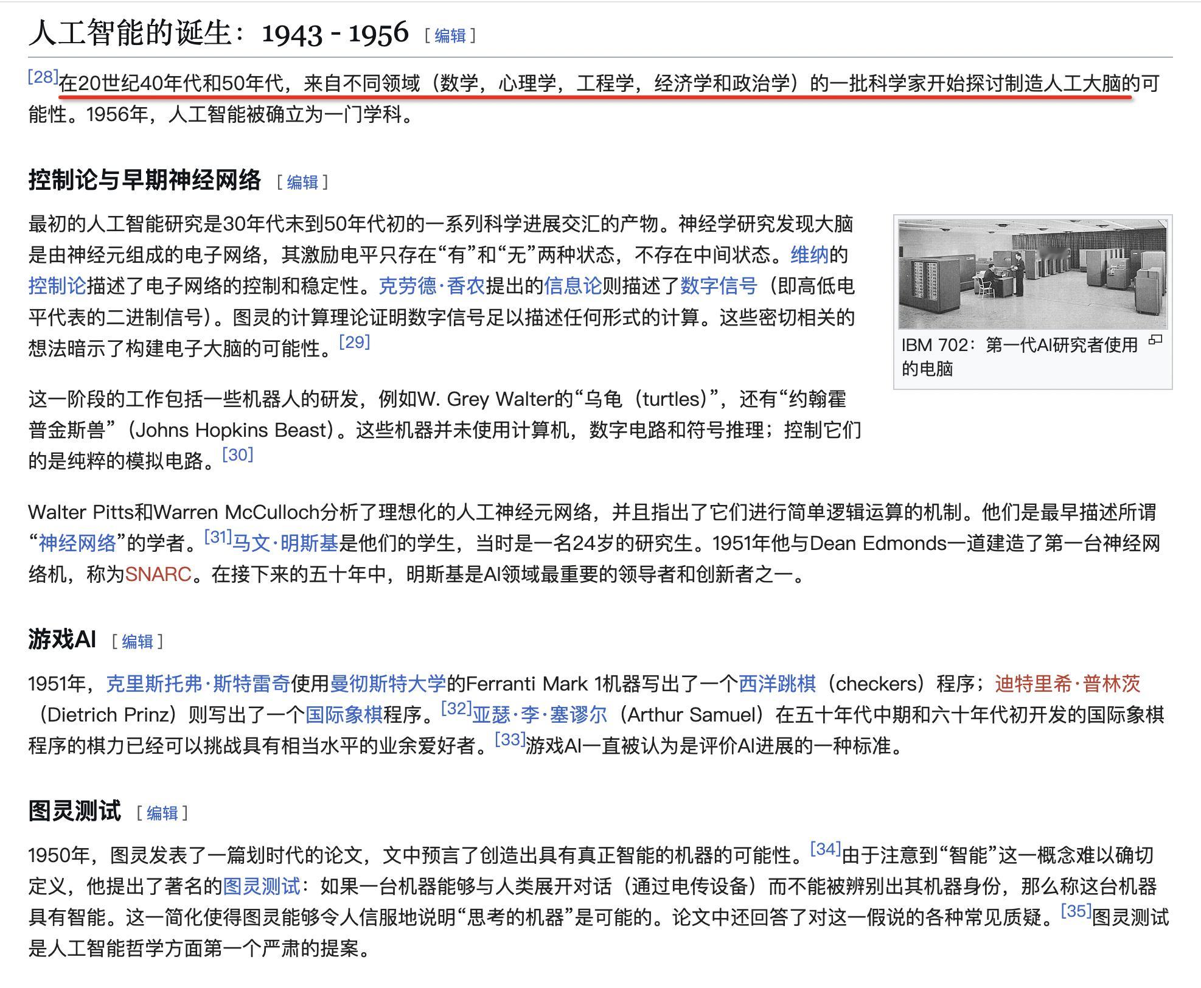Image resolution: width=1201 pixels, height=988 pixels.
Task: Click the 图灵测试 section heading
Action: [x=74, y=812]
